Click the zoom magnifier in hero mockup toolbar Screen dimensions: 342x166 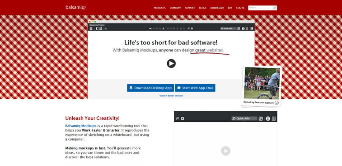coord(189,28)
